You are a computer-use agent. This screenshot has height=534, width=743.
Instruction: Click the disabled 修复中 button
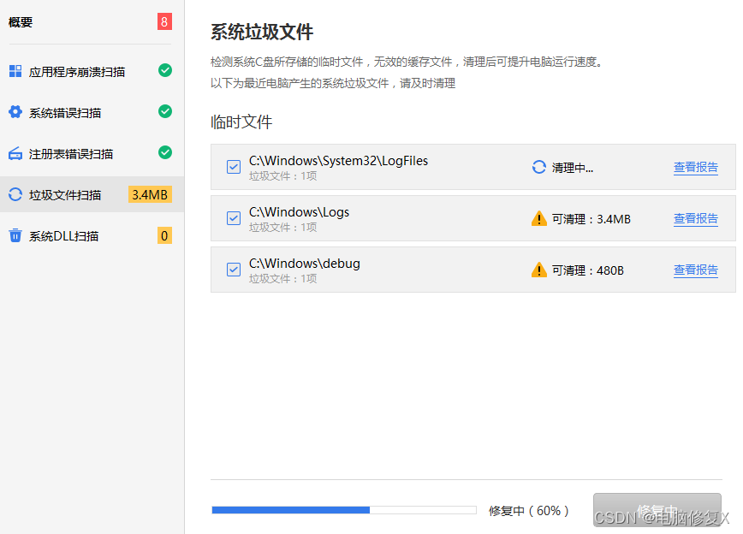pyautogui.click(x=657, y=509)
